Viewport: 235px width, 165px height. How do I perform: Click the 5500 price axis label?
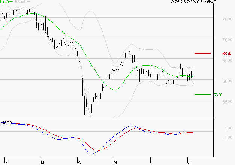(227, 102)
